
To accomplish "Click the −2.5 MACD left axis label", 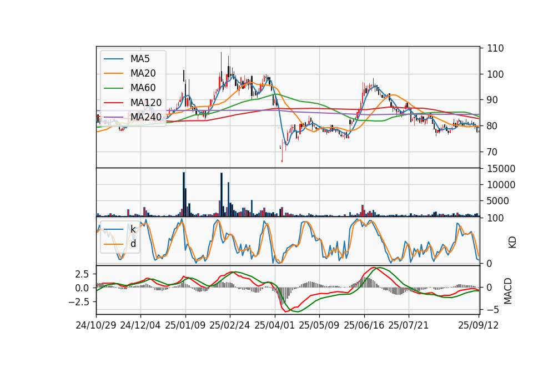I will coord(78,302).
